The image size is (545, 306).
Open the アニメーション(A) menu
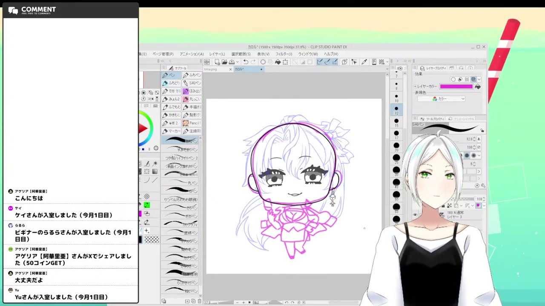pyautogui.click(x=192, y=54)
